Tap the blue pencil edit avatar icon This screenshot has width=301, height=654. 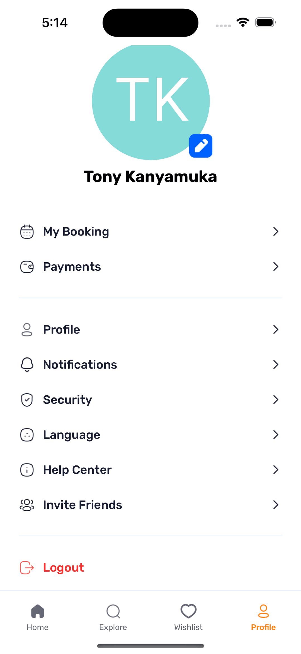coord(201,146)
